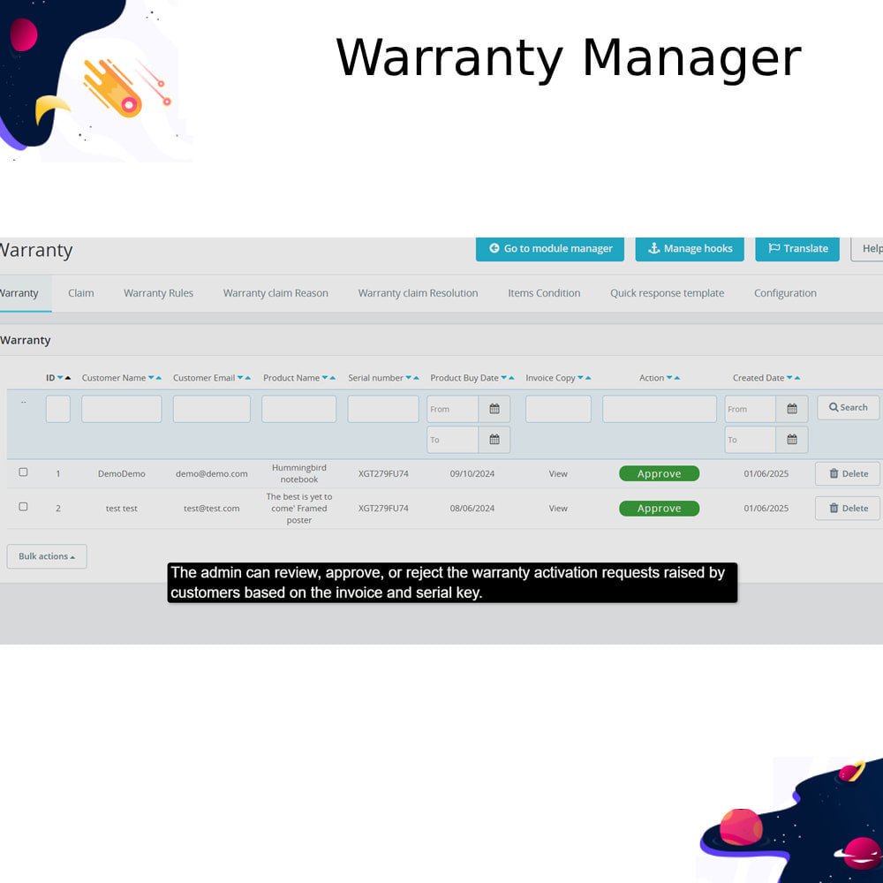This screenshot has height=883, width=883.
Task: Select checkbox for test test row
Action: [x=23, y=507]
